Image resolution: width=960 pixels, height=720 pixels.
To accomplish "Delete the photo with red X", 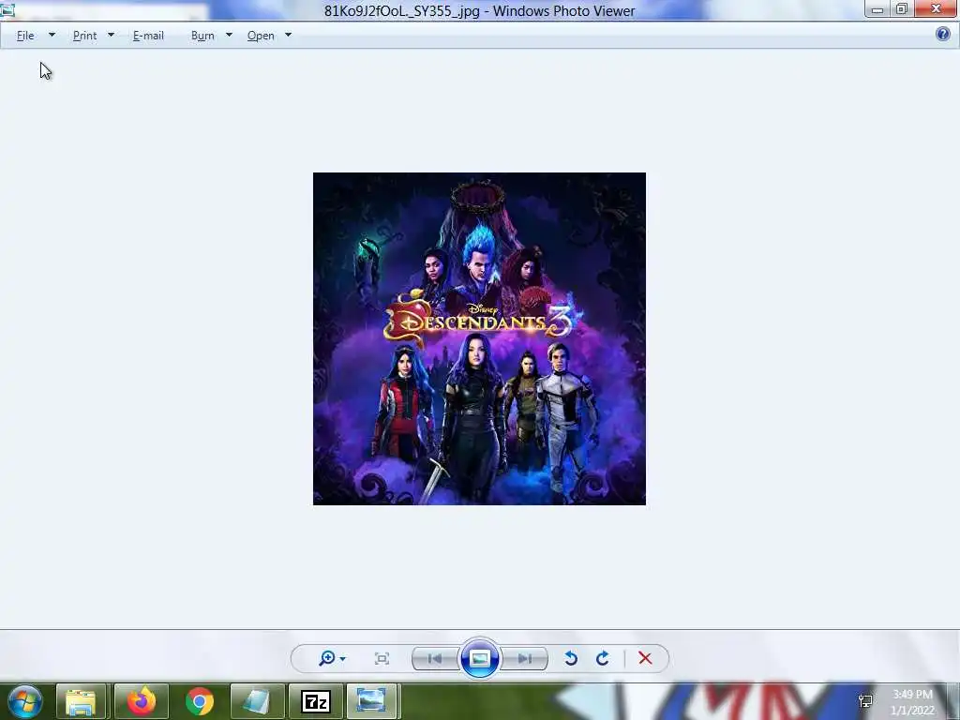I will coord(645,658).
